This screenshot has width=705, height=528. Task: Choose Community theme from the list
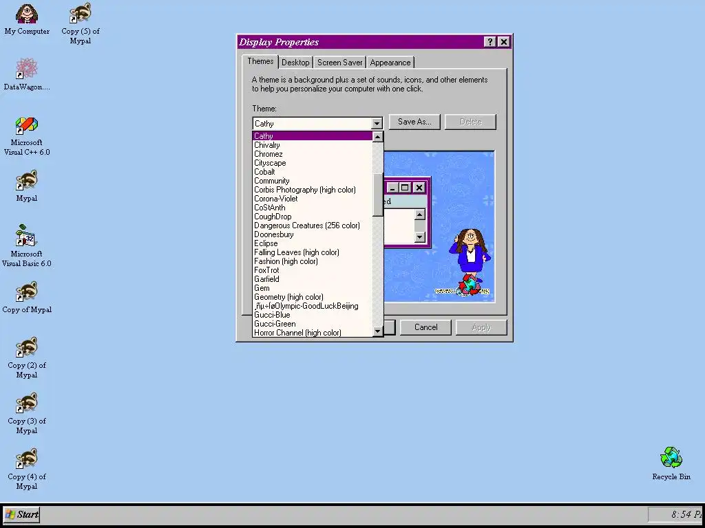click(313, 181)
